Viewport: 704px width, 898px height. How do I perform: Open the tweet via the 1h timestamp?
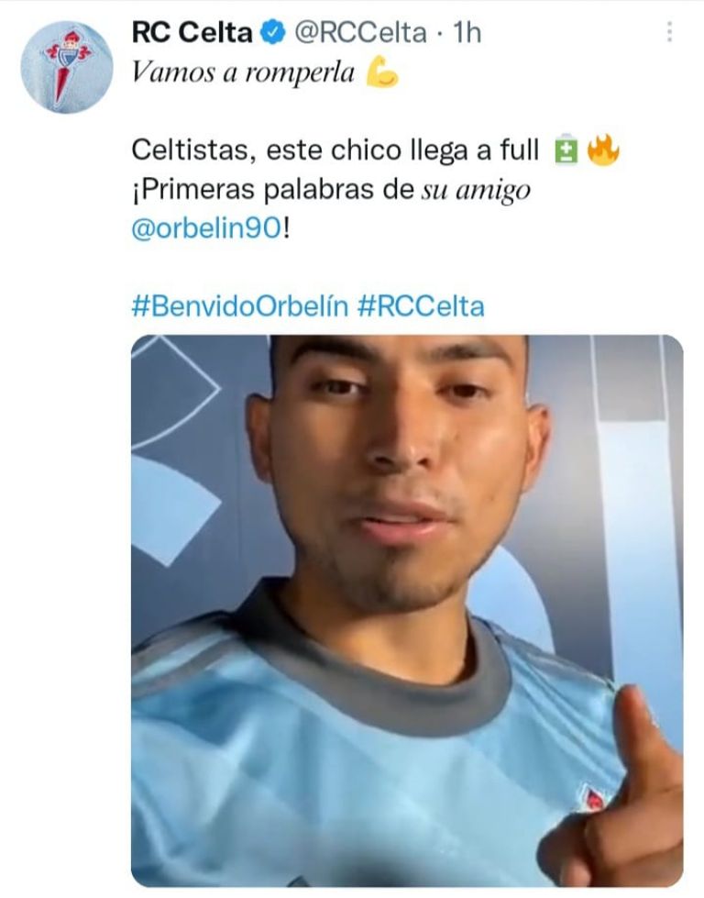pos(467,32)
